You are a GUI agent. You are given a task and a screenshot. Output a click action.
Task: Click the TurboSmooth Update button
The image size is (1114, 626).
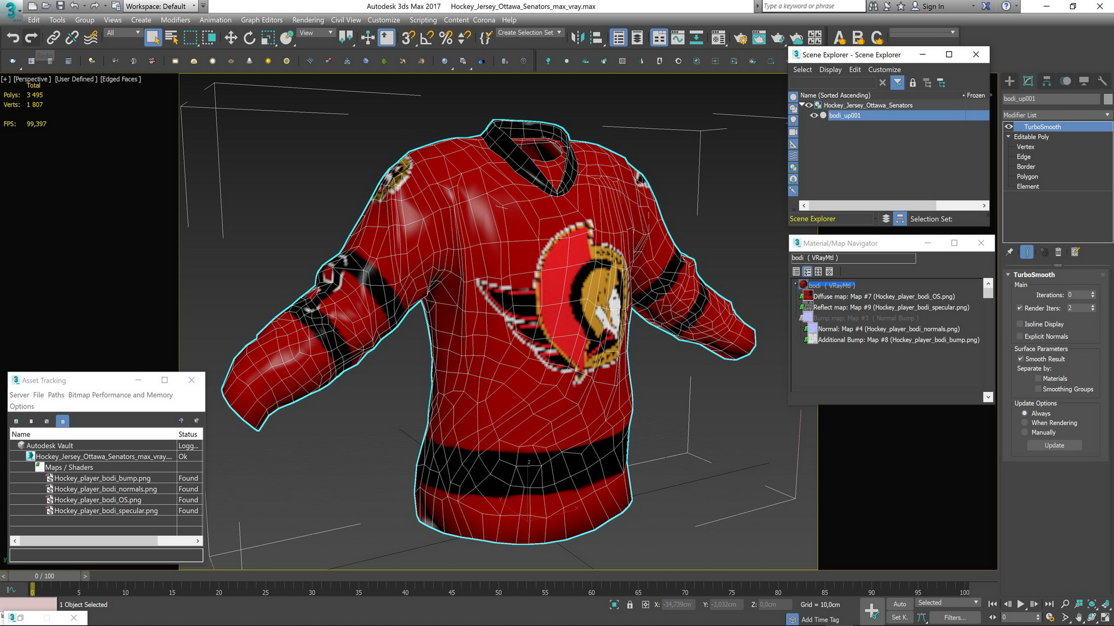point(1054,445)
